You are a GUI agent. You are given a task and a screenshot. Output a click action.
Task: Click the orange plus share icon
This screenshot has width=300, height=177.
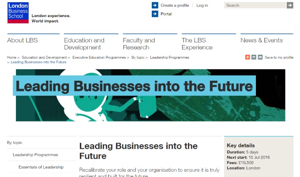click(247, 57)
